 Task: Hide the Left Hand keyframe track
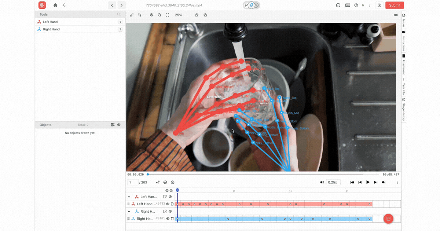pyautogui.click(x=168, y=204)
